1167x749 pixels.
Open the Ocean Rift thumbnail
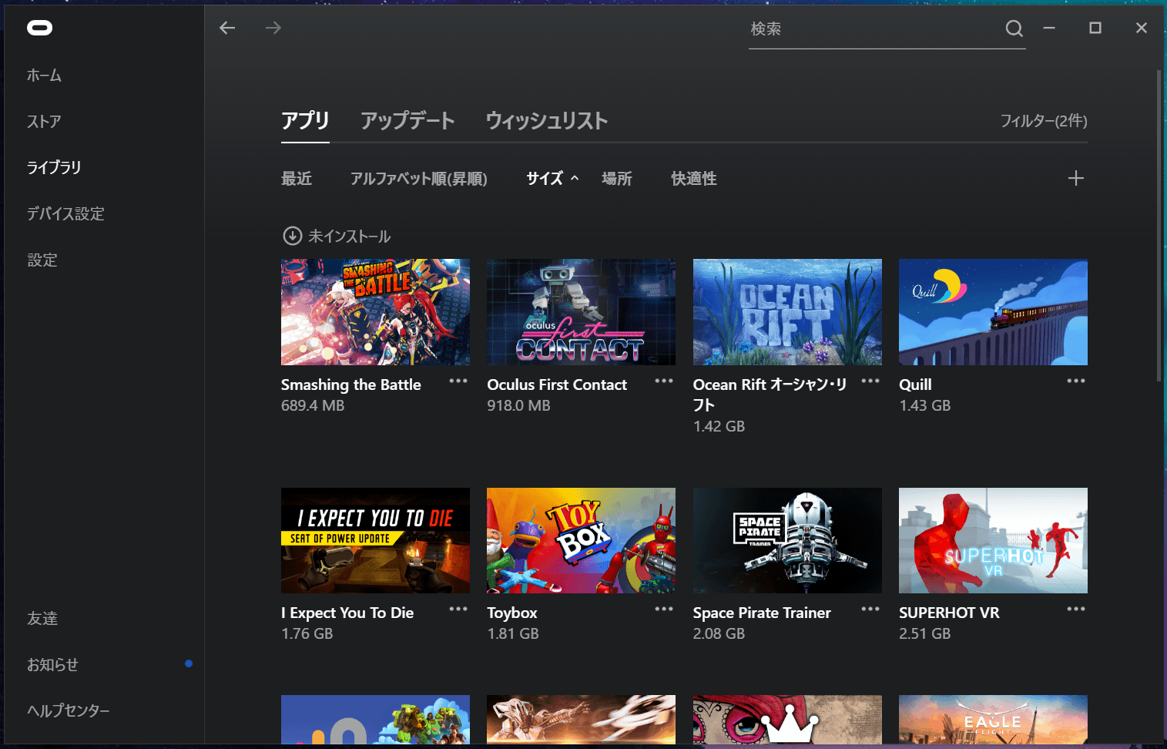(x=787, y=312)
